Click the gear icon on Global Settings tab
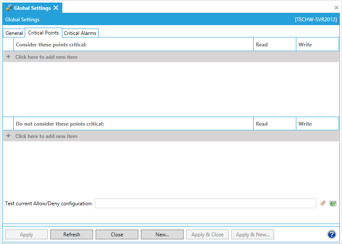342x244 pixels. [x=9, y=8]
